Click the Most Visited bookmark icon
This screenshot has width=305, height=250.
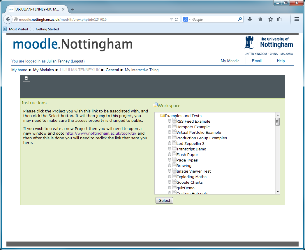pyautogui.click(x=5, y=29)
